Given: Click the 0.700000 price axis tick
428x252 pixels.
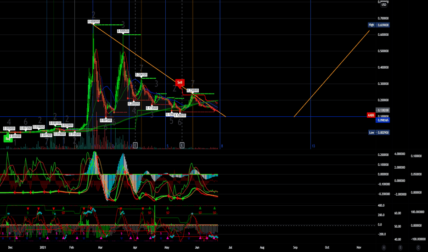Looking at the screenshot, I should (x=383, y=18).
